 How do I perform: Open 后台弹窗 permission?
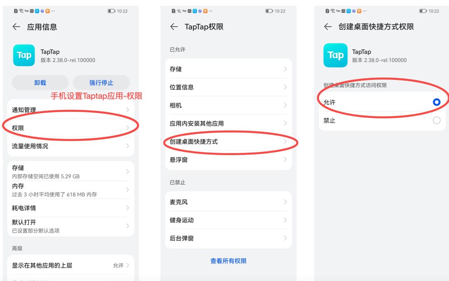pyautogui.click(x=228, y=238)
